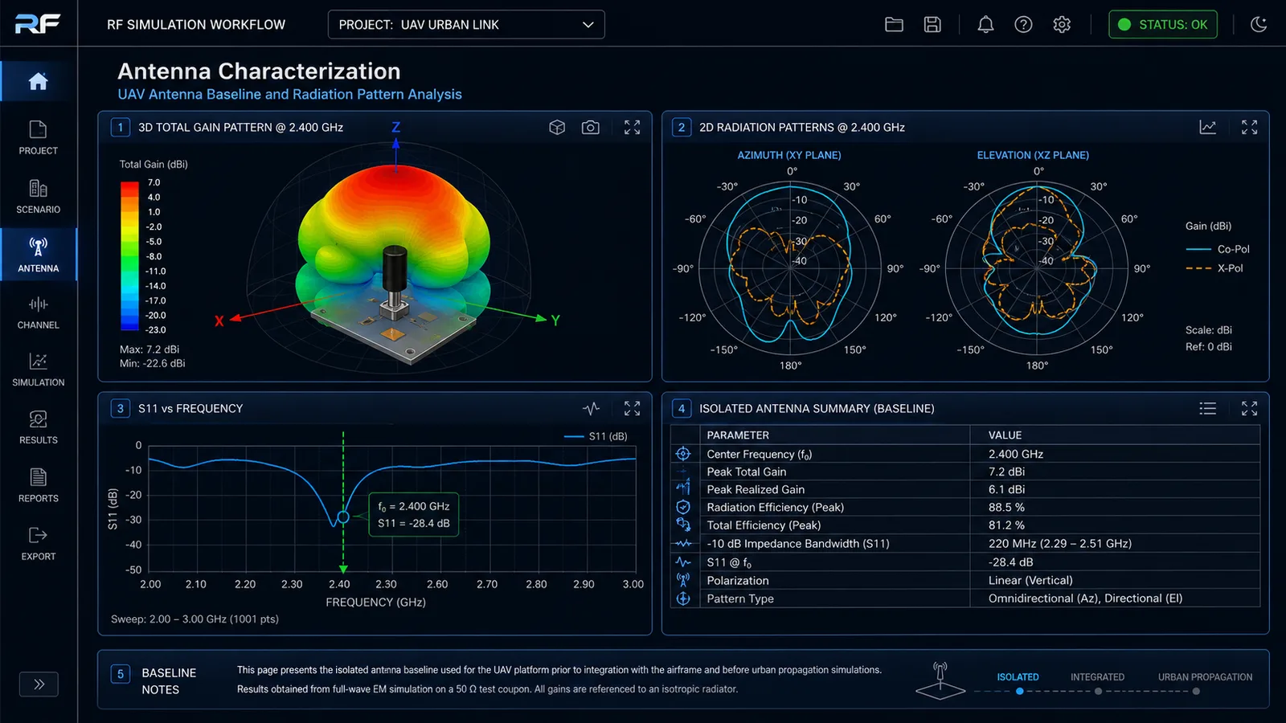1286x723 pixels.
Task: Click the f0 marker on the S11 curve
Action: pos(343,517)
